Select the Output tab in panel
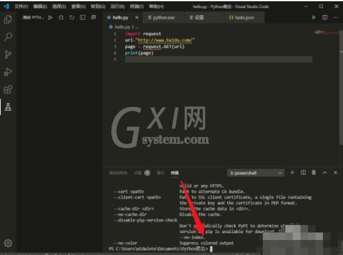Image resolution: width=343 pixels, height=255 pixels. [160, 173]
